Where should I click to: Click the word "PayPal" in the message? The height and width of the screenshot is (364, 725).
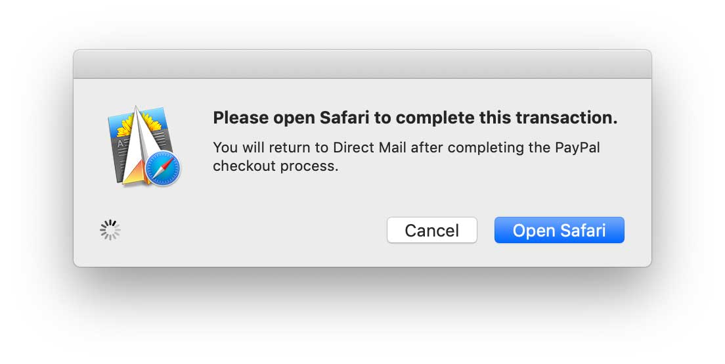click(577, 148)
